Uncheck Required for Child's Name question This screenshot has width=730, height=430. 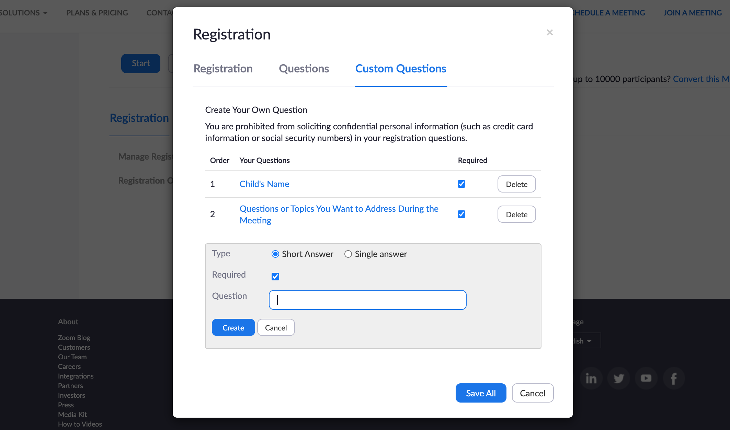pyautogui.click(x=461, y=184)
